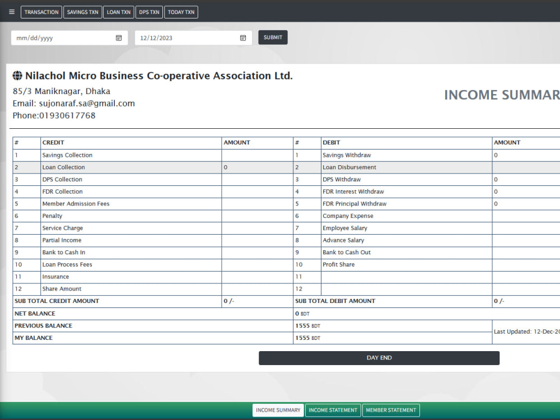Click the company name heading
This screenshot has height=420, width=560.
[x=159, y=76]
